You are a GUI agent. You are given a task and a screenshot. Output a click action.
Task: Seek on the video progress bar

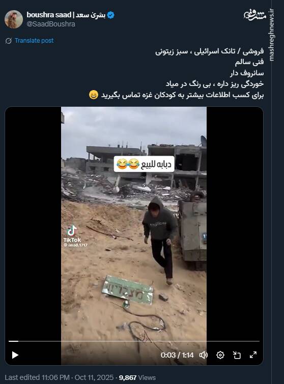coord(134,341)
